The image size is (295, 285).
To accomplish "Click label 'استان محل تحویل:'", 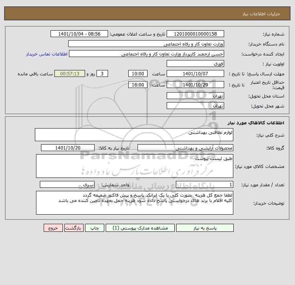I will [x=266, y=96].
